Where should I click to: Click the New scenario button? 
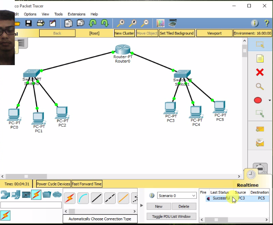click(158, 206)
